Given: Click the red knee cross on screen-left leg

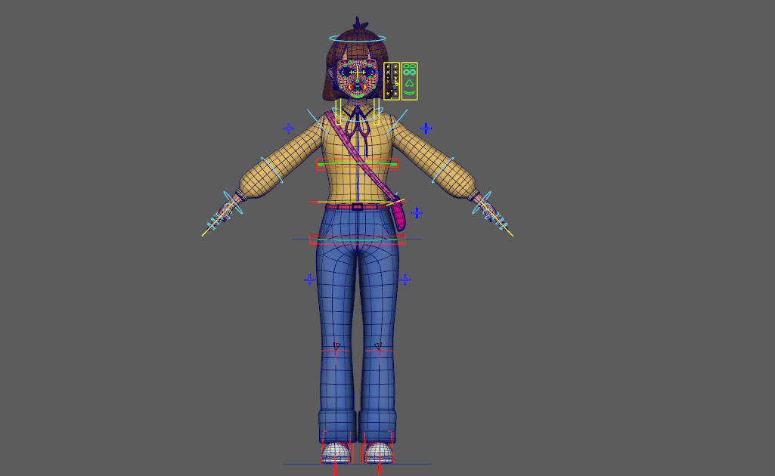Looking at the screenshot, I should [x=336, y=351].
